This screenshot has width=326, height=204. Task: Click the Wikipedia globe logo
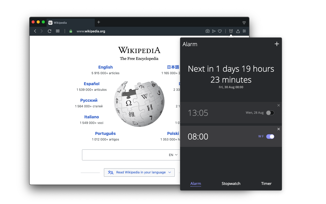[139, 104]
